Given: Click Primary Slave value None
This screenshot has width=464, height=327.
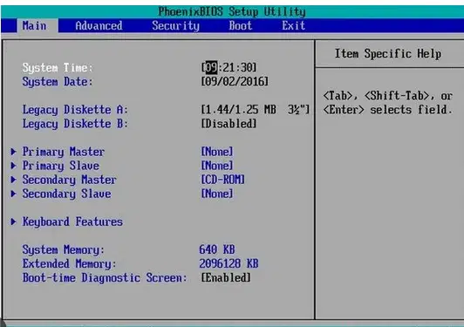Looking at the screenshot, I should pyautogui.click(x=217, y=166).
